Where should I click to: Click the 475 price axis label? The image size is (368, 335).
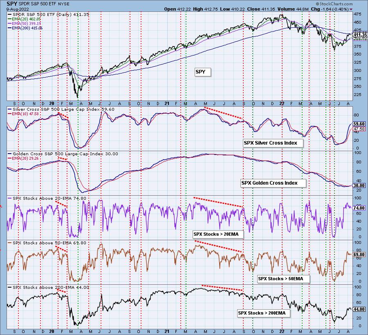point(357,14)
